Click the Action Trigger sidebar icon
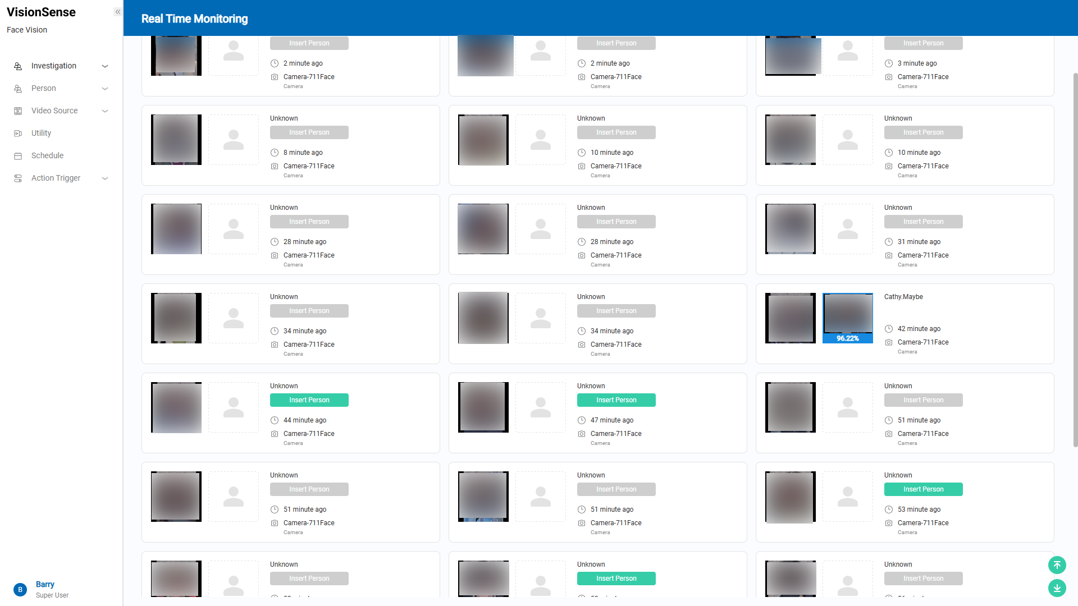The image size is (1078, 606). coord(18,178)
